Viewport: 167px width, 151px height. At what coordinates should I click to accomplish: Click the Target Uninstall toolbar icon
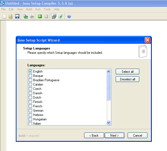60,16
